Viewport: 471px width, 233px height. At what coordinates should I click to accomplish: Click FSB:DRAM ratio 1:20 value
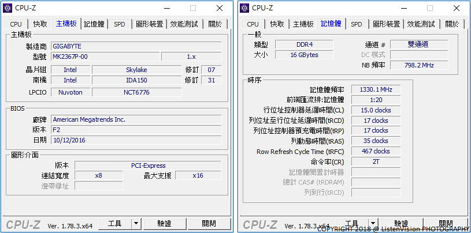click(376, 100)
